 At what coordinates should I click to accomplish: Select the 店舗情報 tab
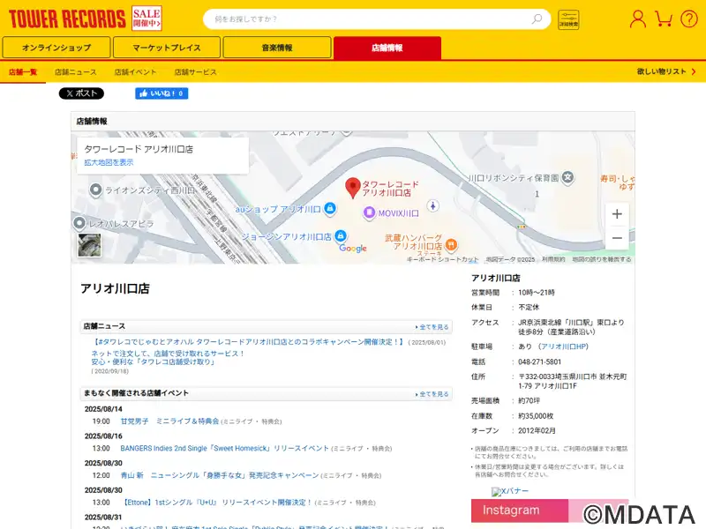coord(387,48)
